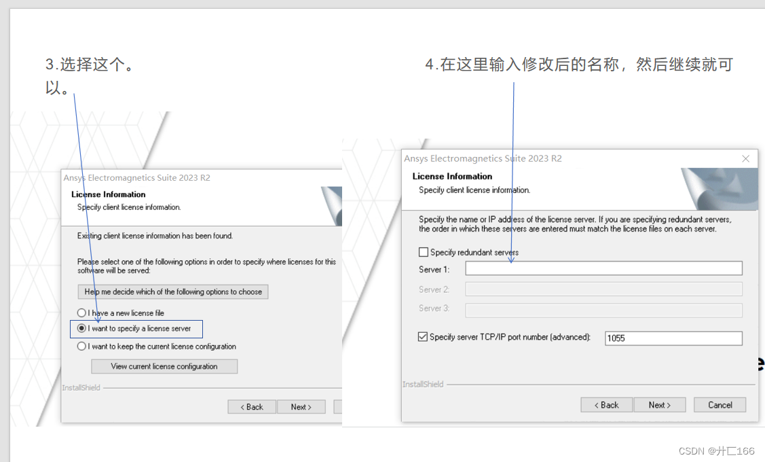Click the disabled Server 2 field
This screenshot has height=462, width=765.
(603, 289)
